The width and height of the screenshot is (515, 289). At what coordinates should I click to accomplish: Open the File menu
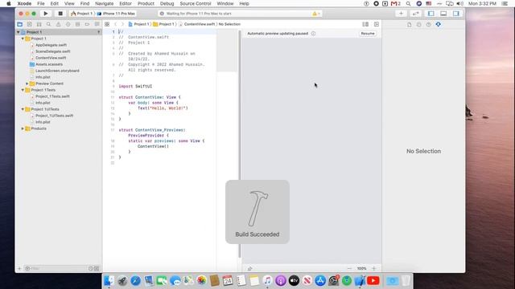[x=41, y=3]
